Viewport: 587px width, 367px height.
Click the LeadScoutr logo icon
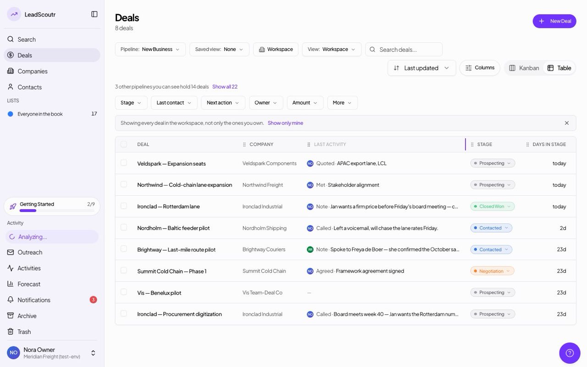tap(14, 14)
